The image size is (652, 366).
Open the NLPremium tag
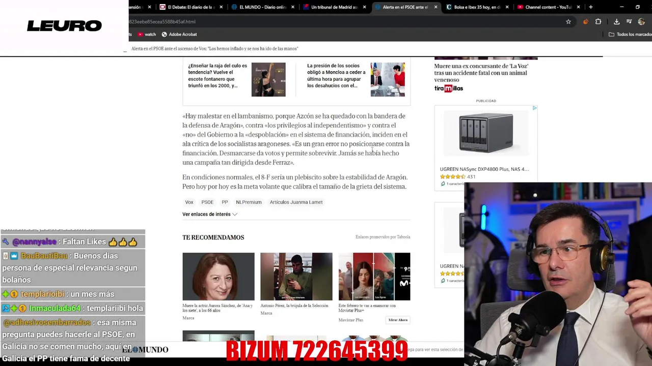(249, 202)
